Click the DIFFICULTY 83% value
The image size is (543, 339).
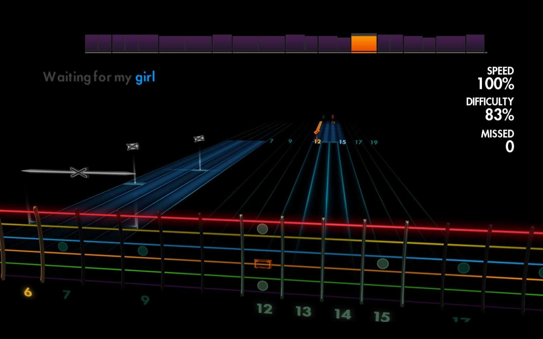tap(499, 115)
